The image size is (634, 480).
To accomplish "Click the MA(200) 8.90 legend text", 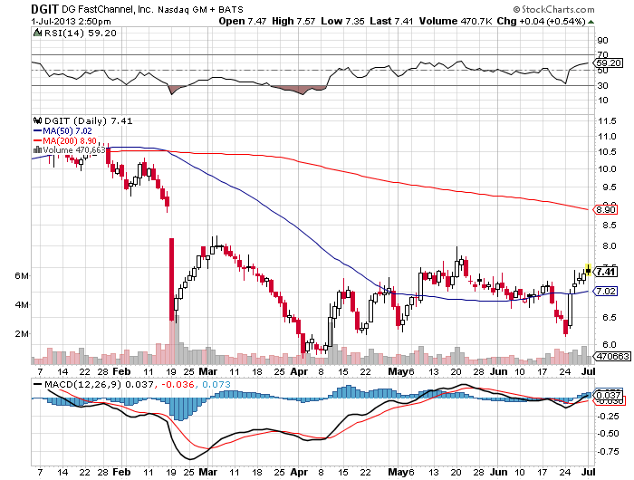I will pyautogui.click(x=70, y=140).
